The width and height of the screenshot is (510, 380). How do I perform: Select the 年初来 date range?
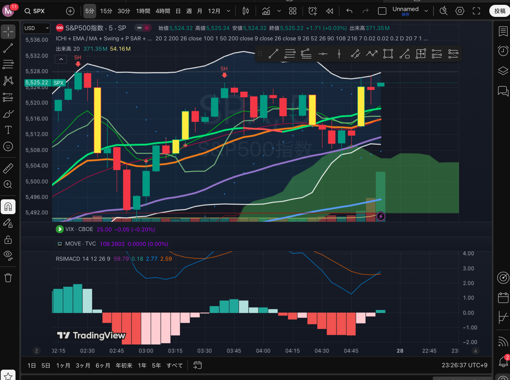click(x=124, y=365)
